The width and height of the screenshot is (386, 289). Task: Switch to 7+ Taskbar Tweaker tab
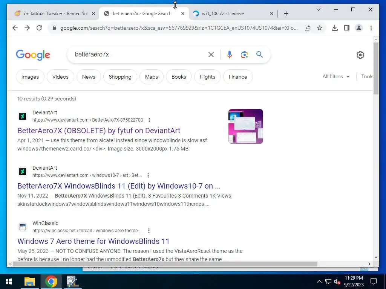[55, 14]
